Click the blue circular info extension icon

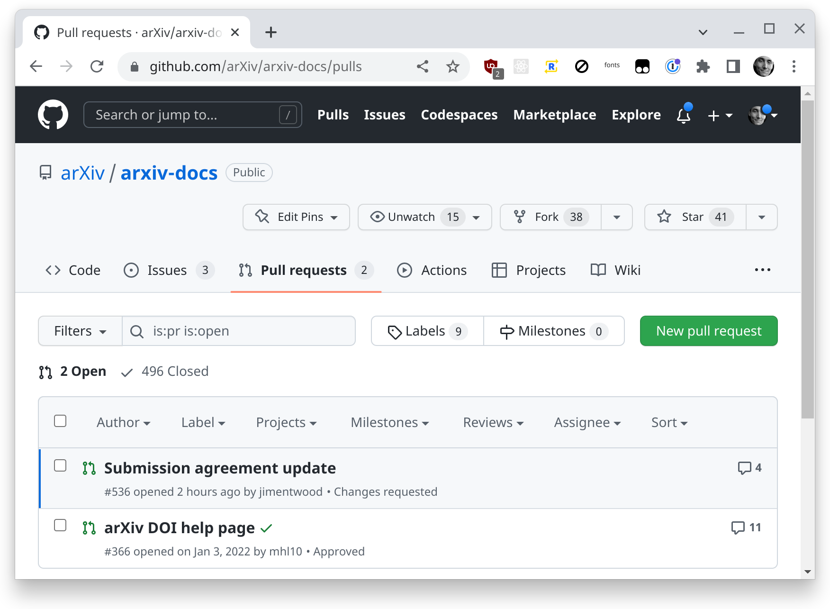(673, 66)
